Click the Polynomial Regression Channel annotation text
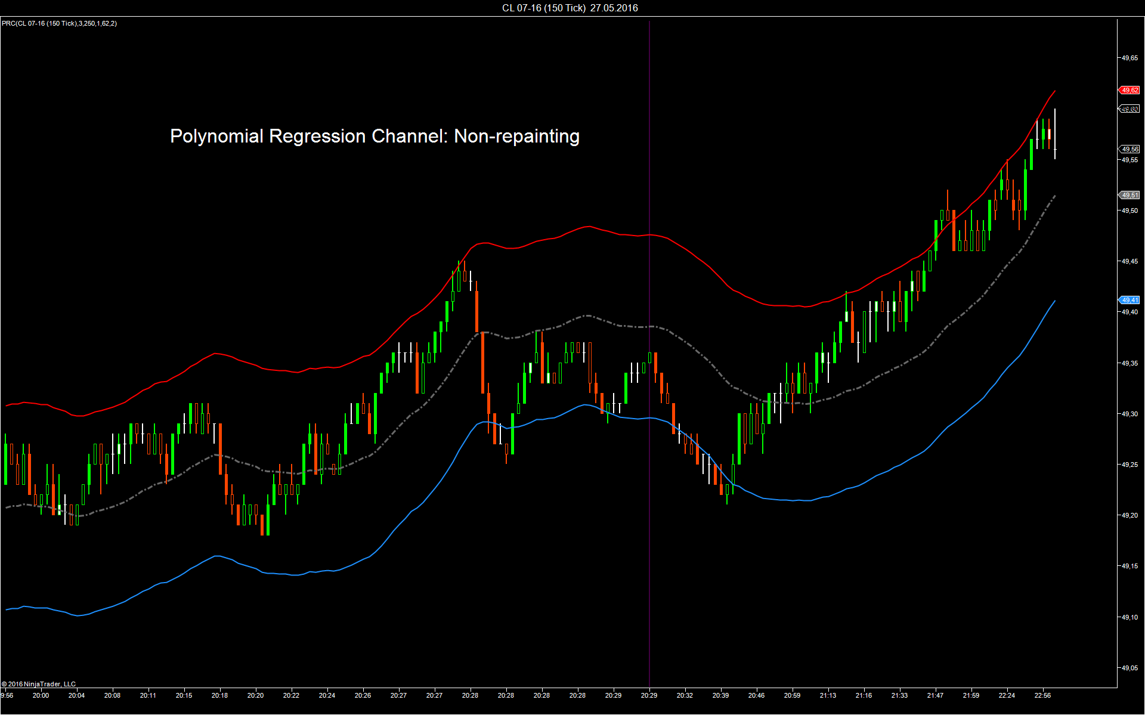The width and height of the screenshot is (1145, 715). coord(375,136)
